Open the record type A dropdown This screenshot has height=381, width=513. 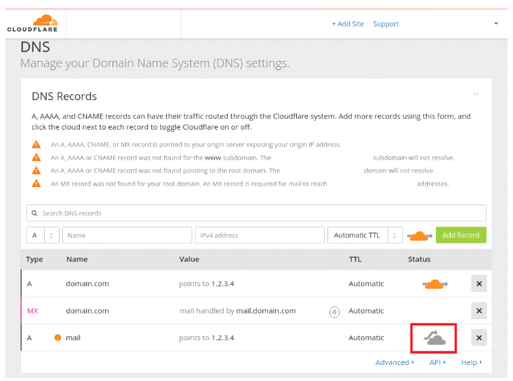pyautogui.click(x=43, y=235)
